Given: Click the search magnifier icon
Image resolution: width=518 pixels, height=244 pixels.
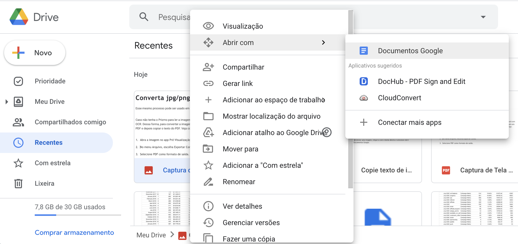Looking at the screenshot, I should pos(144,17).
